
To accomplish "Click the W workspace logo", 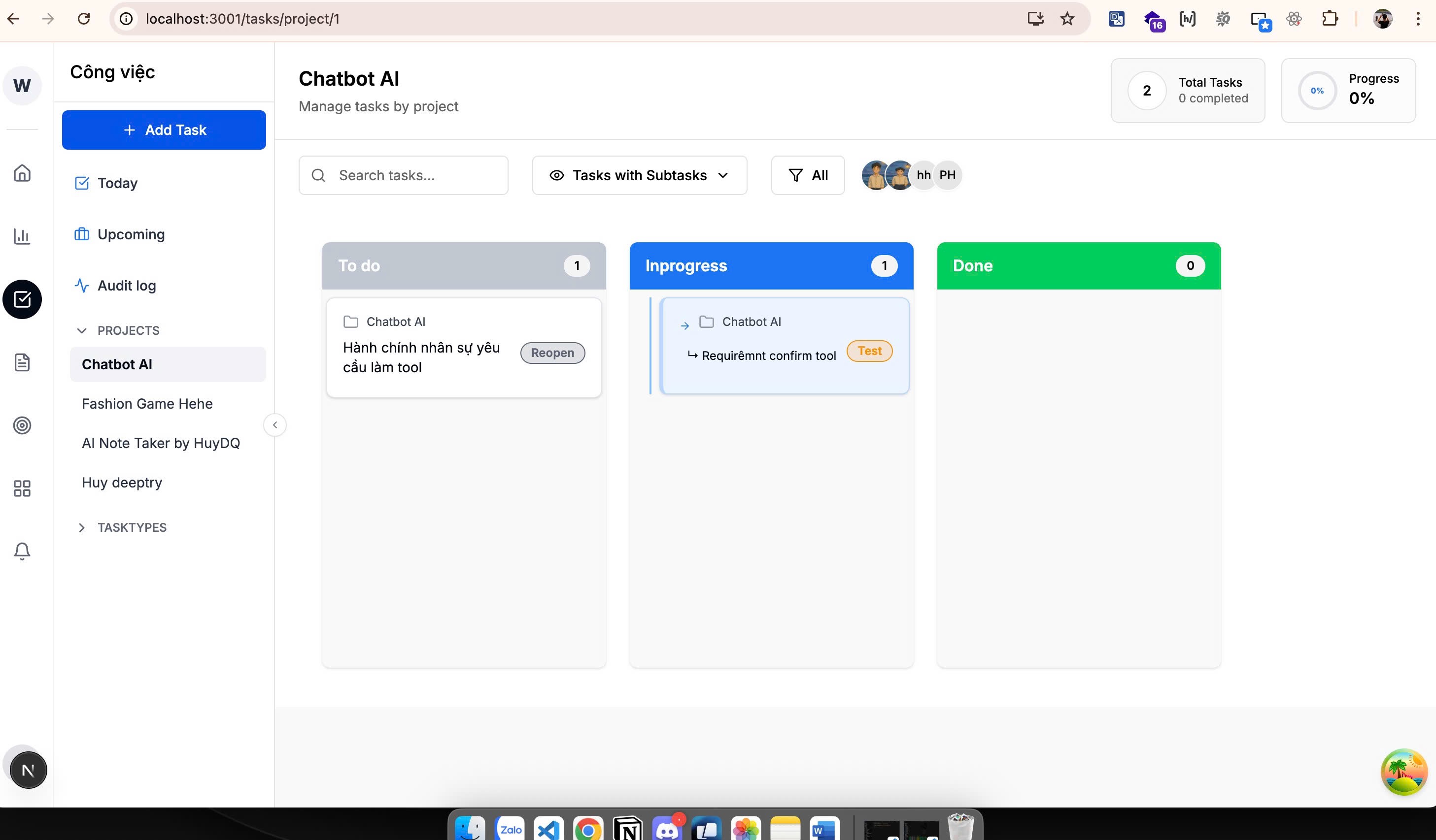I will point(22,85).
